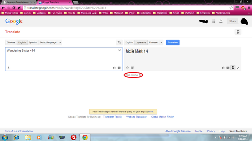252x141 pixels.
Task: Open the Mobile footer link
Action: pos(199,131)
